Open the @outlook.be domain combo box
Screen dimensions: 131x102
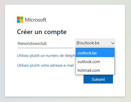point(95,43)
